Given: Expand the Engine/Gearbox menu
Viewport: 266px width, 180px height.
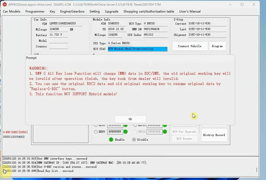Looking at the screenshot, I should click(73, 12).
